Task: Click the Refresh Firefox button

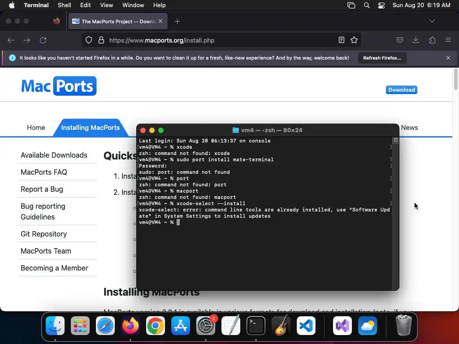Action: (x=382, y=58)
